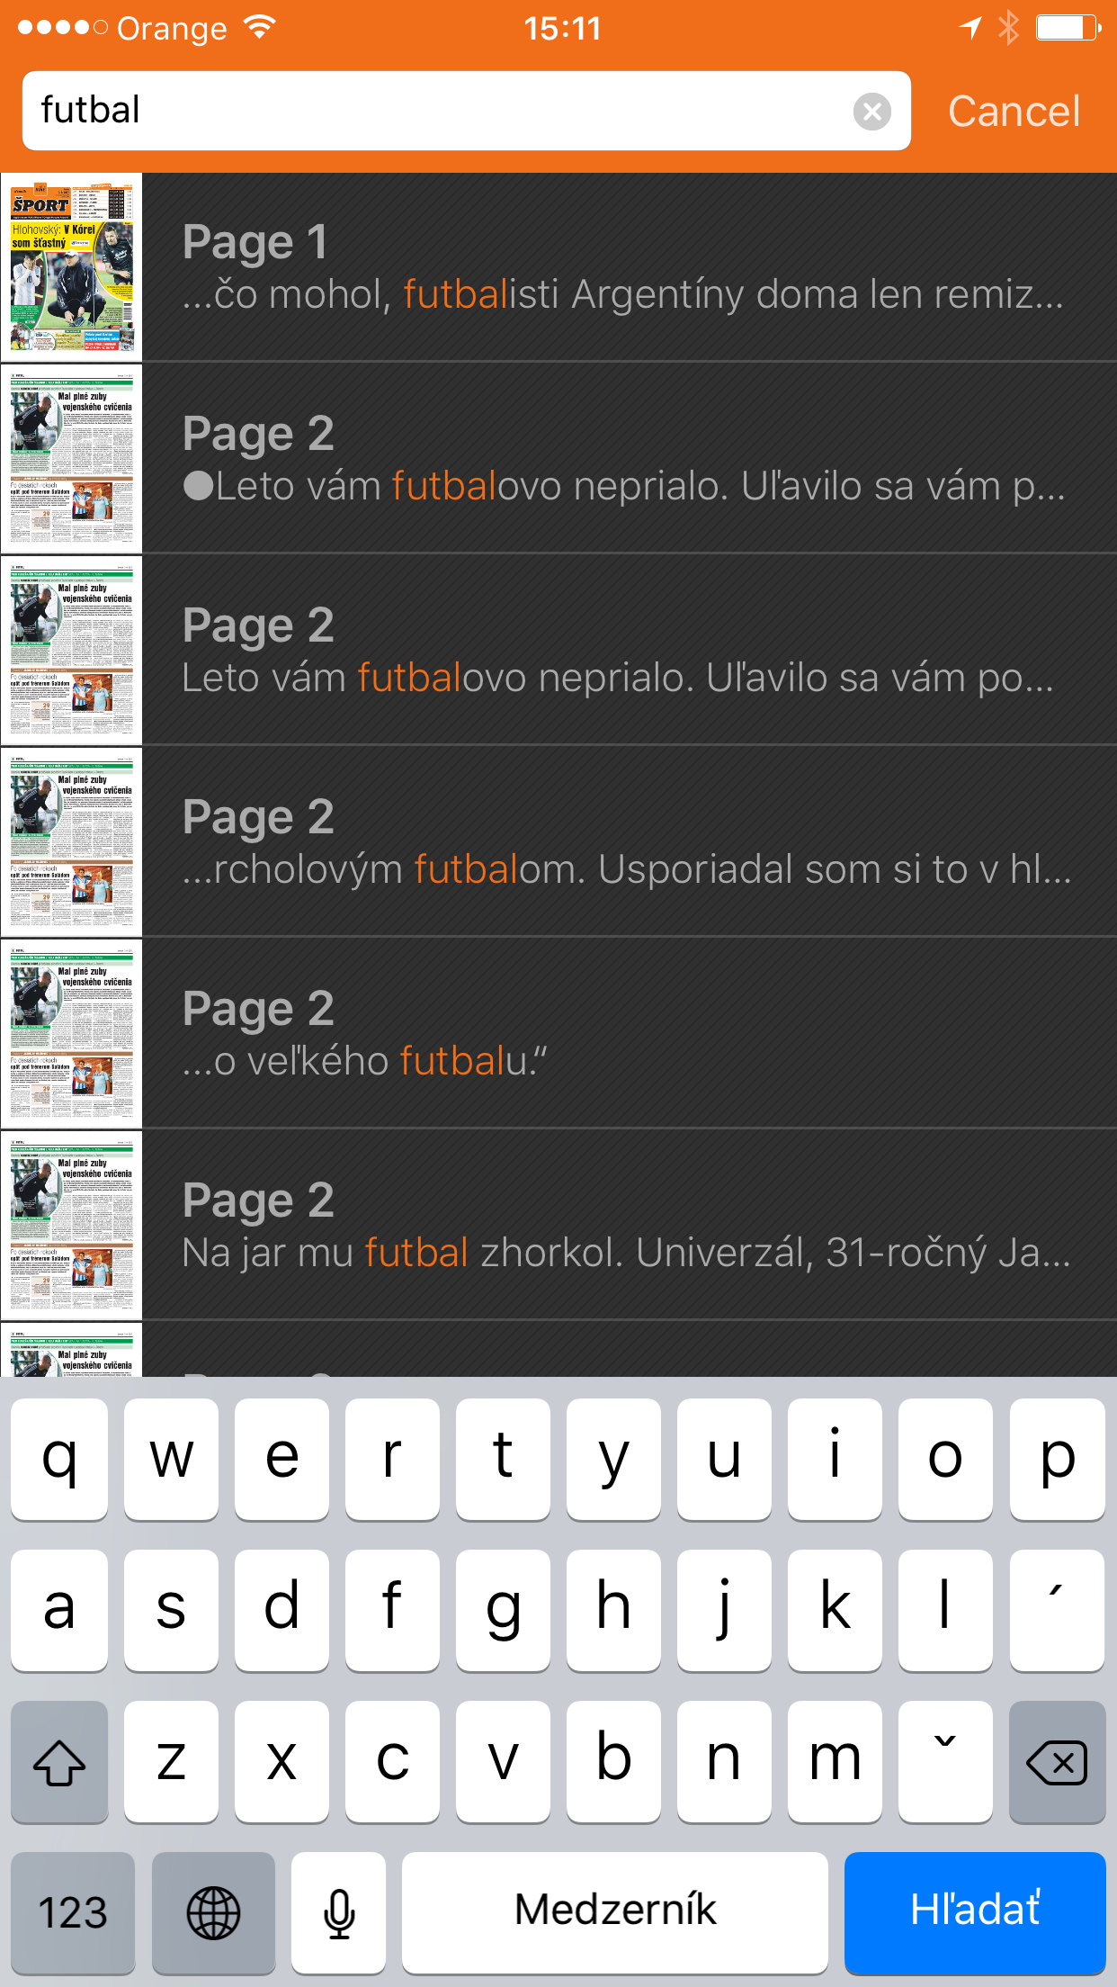The image size is (1117, 1987).
Task: Tap the o key
Action: (945, 1459)
